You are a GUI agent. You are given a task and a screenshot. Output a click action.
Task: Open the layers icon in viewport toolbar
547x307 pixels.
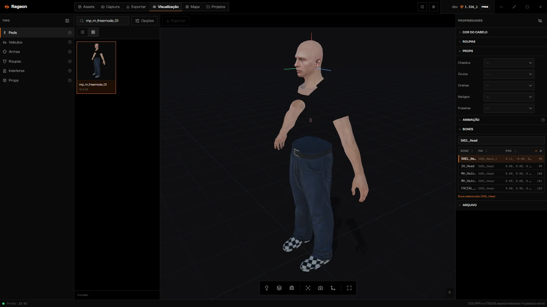pos(279,288)
